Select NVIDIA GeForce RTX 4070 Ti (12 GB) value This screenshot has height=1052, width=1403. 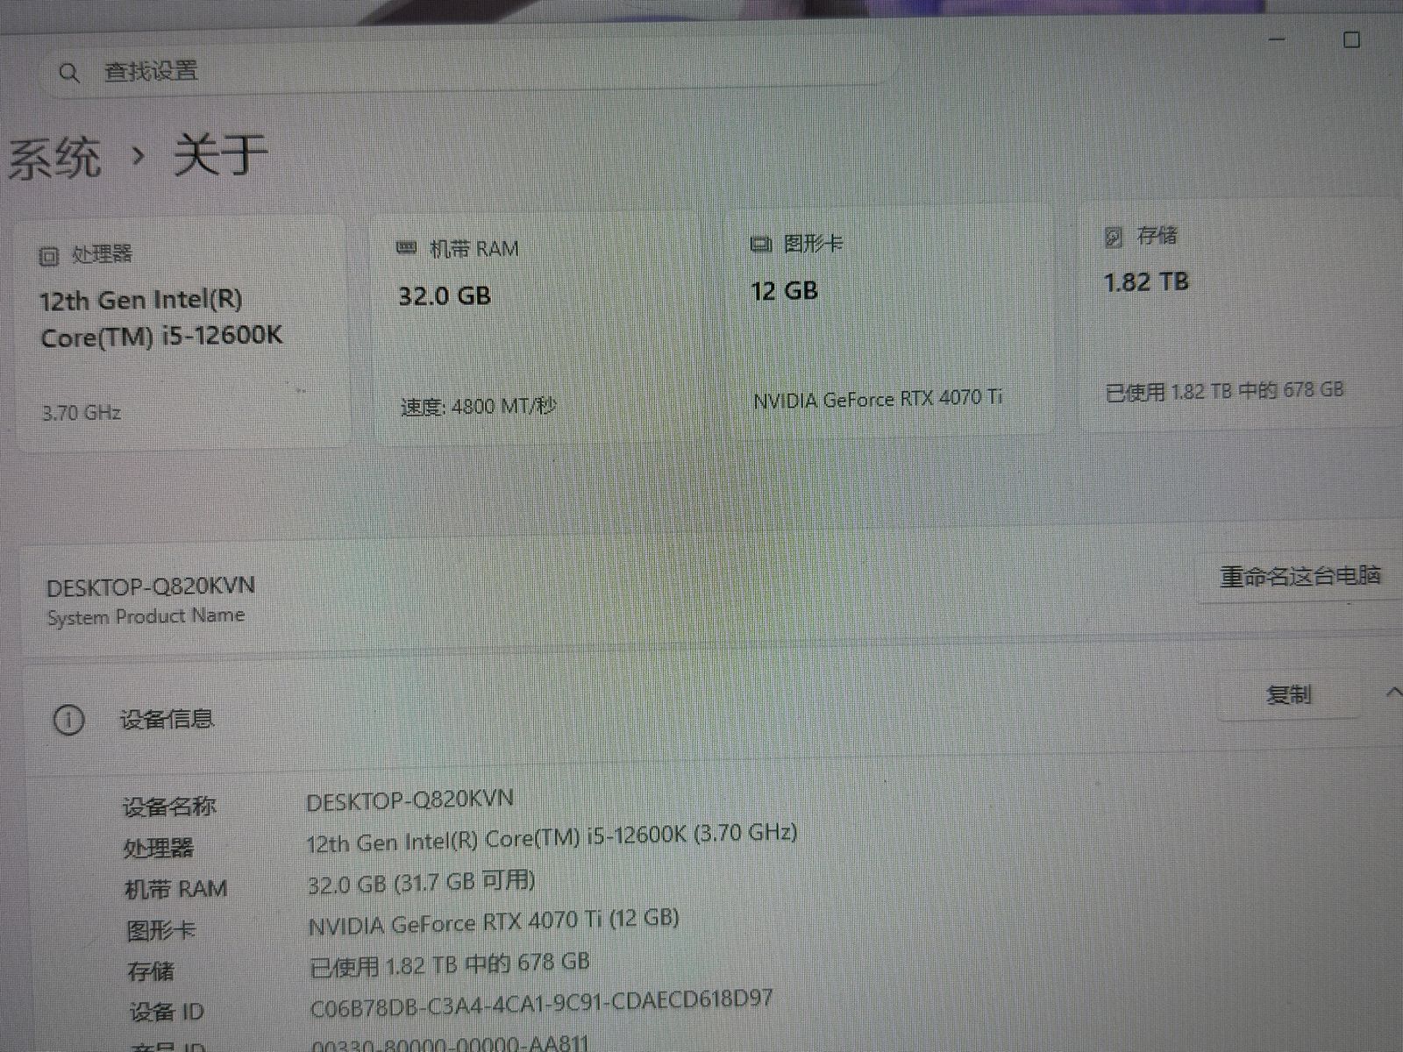coord(494,921)
